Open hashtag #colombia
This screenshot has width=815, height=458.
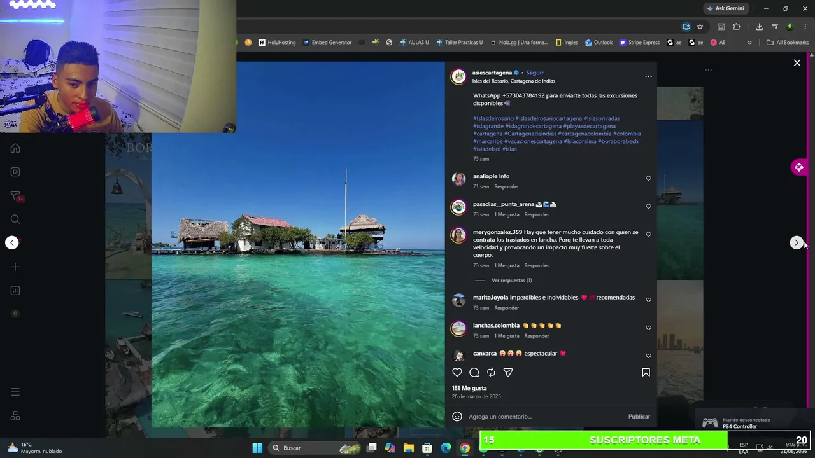(x=627, y=134)
